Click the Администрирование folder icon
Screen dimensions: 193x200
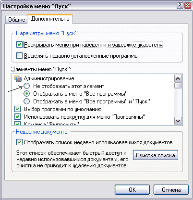click(x=18, y=78)
